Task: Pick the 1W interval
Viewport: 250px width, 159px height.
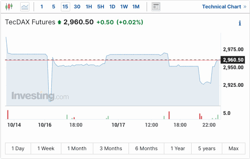Action: point(124,7)
